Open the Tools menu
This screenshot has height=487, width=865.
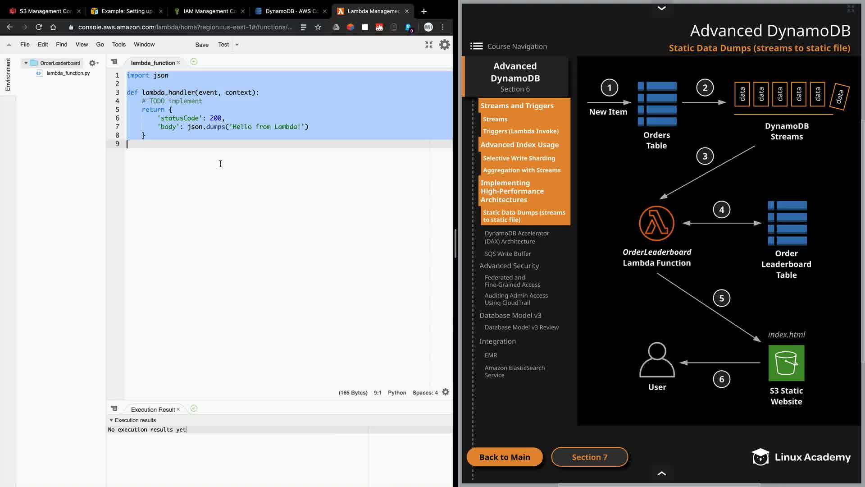tap(118, 45)
